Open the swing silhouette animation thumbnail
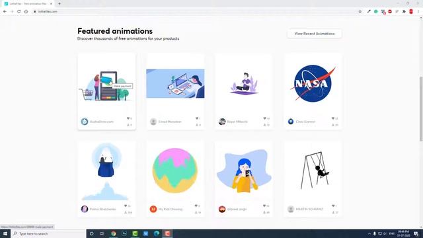Screen dimensions: 423x238 315,171
